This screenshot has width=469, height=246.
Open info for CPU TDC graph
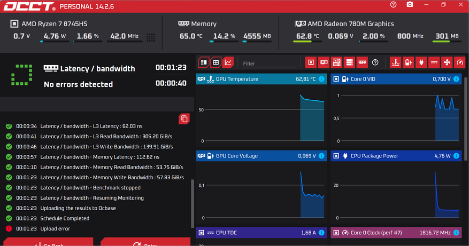[321, 233]
